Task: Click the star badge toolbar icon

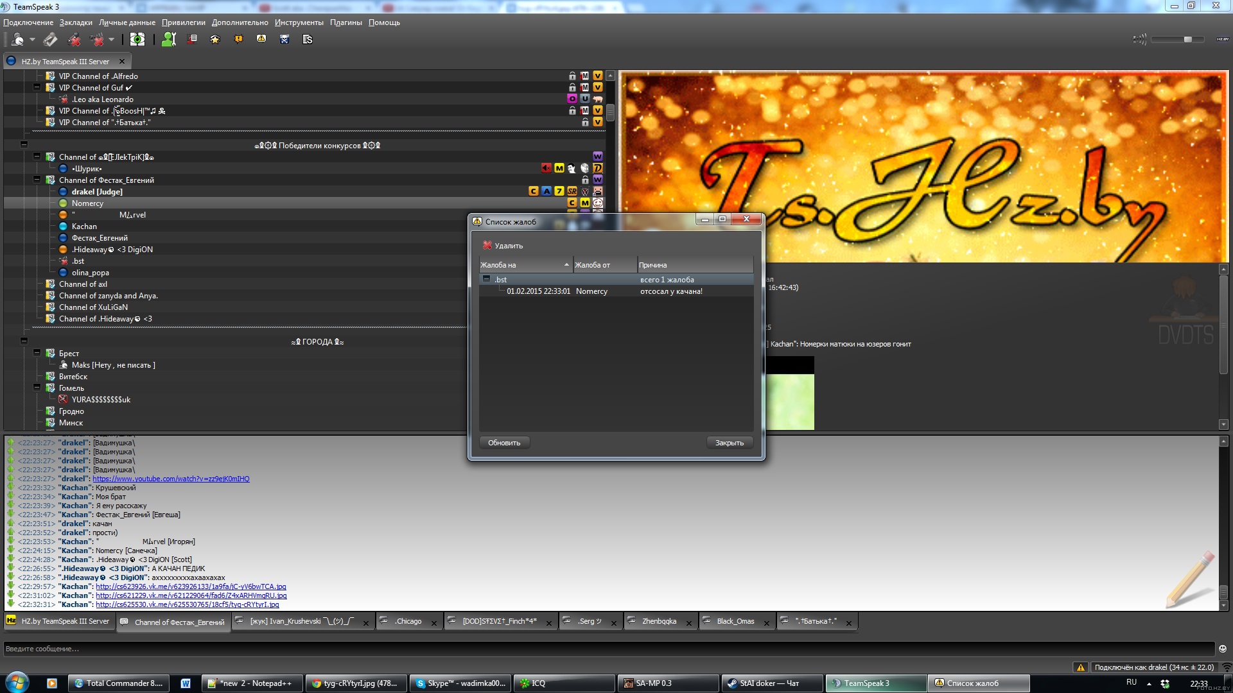Action: 215,39
